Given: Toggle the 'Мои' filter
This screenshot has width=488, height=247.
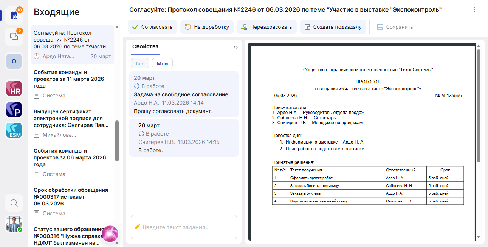Looking at the screenshot, I should tap(162, 63).
